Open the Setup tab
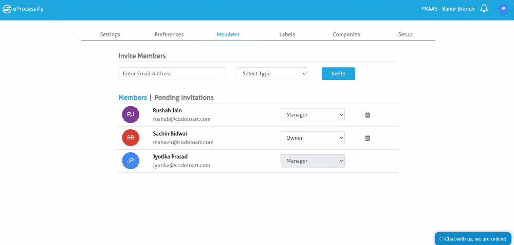Screen dimensions: 514x245 pos(405,34)
